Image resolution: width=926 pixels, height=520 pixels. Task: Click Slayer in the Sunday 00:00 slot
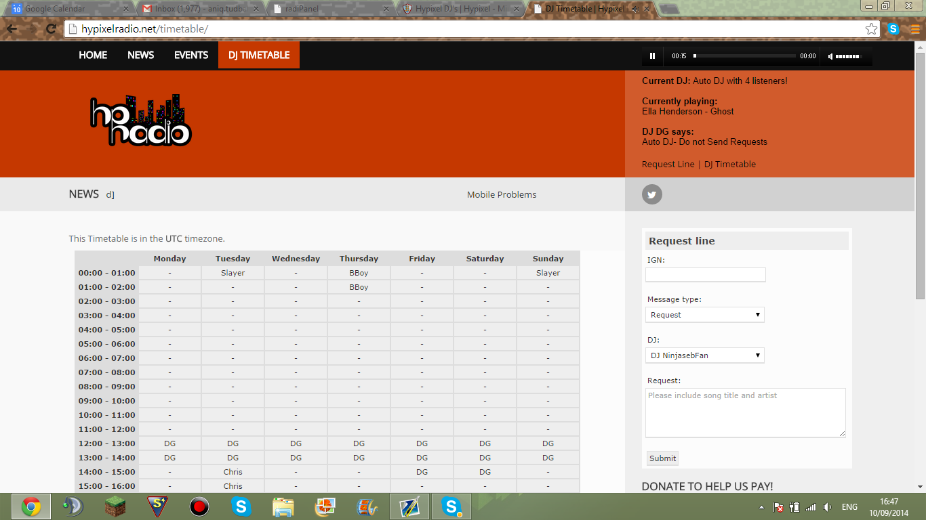click(x=548, y=273)
